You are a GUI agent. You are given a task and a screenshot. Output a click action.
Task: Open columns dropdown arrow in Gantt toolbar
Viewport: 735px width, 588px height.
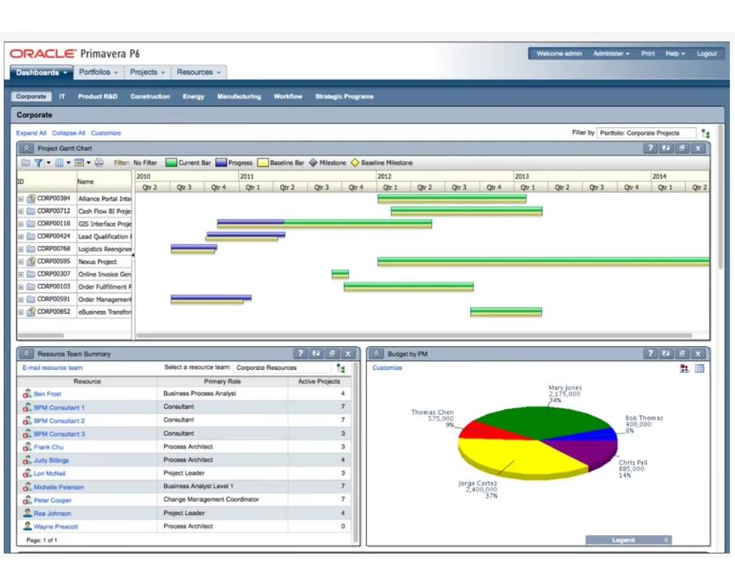(x=68, y=163)
